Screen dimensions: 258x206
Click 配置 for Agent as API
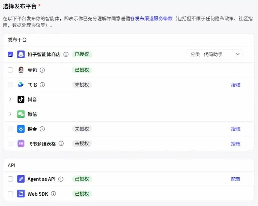pos(236,179)
